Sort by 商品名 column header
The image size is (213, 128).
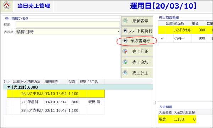pos(182,23)
